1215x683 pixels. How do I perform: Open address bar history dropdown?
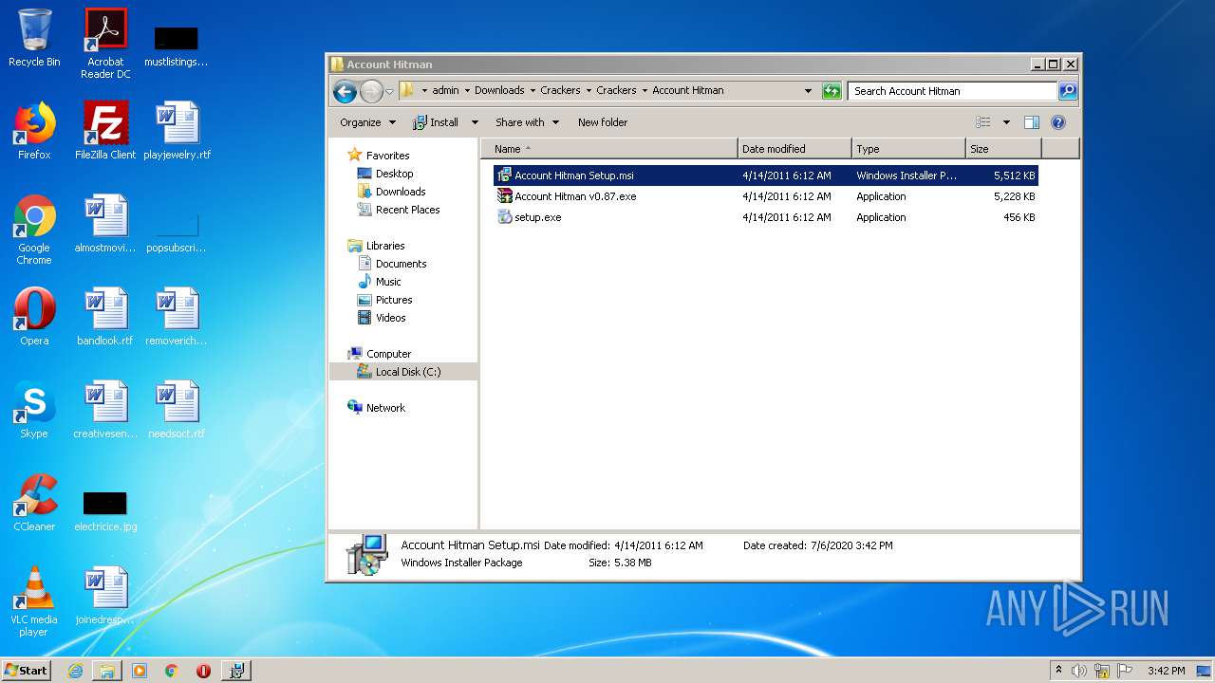[x=808, y=91]
